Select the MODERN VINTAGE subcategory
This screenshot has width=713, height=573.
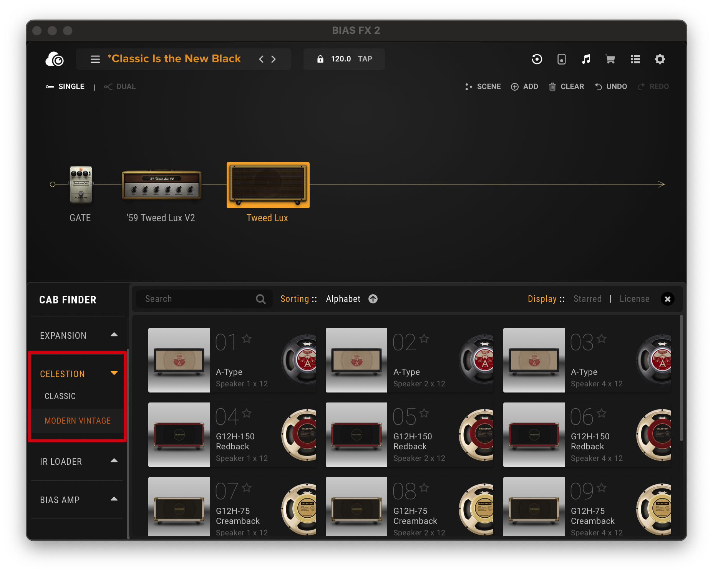[78, 421]
